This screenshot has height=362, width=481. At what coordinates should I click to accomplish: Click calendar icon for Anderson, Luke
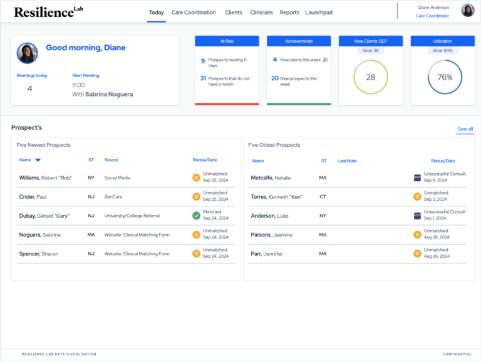417,216
